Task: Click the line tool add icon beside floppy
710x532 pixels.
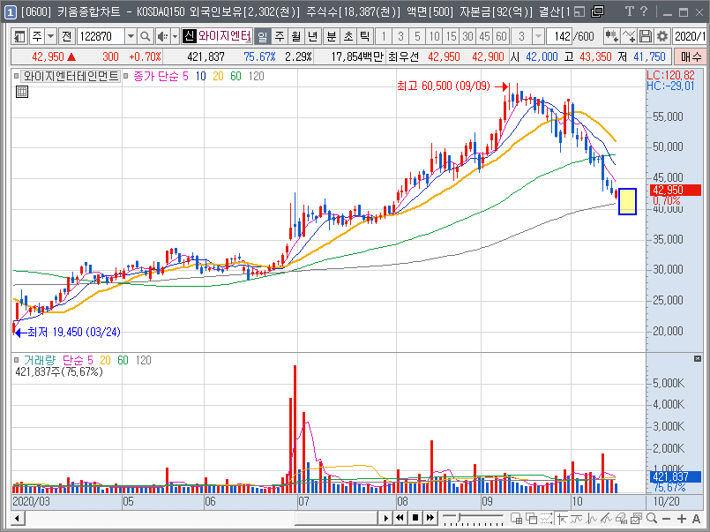Action: [x=630, y=36]
